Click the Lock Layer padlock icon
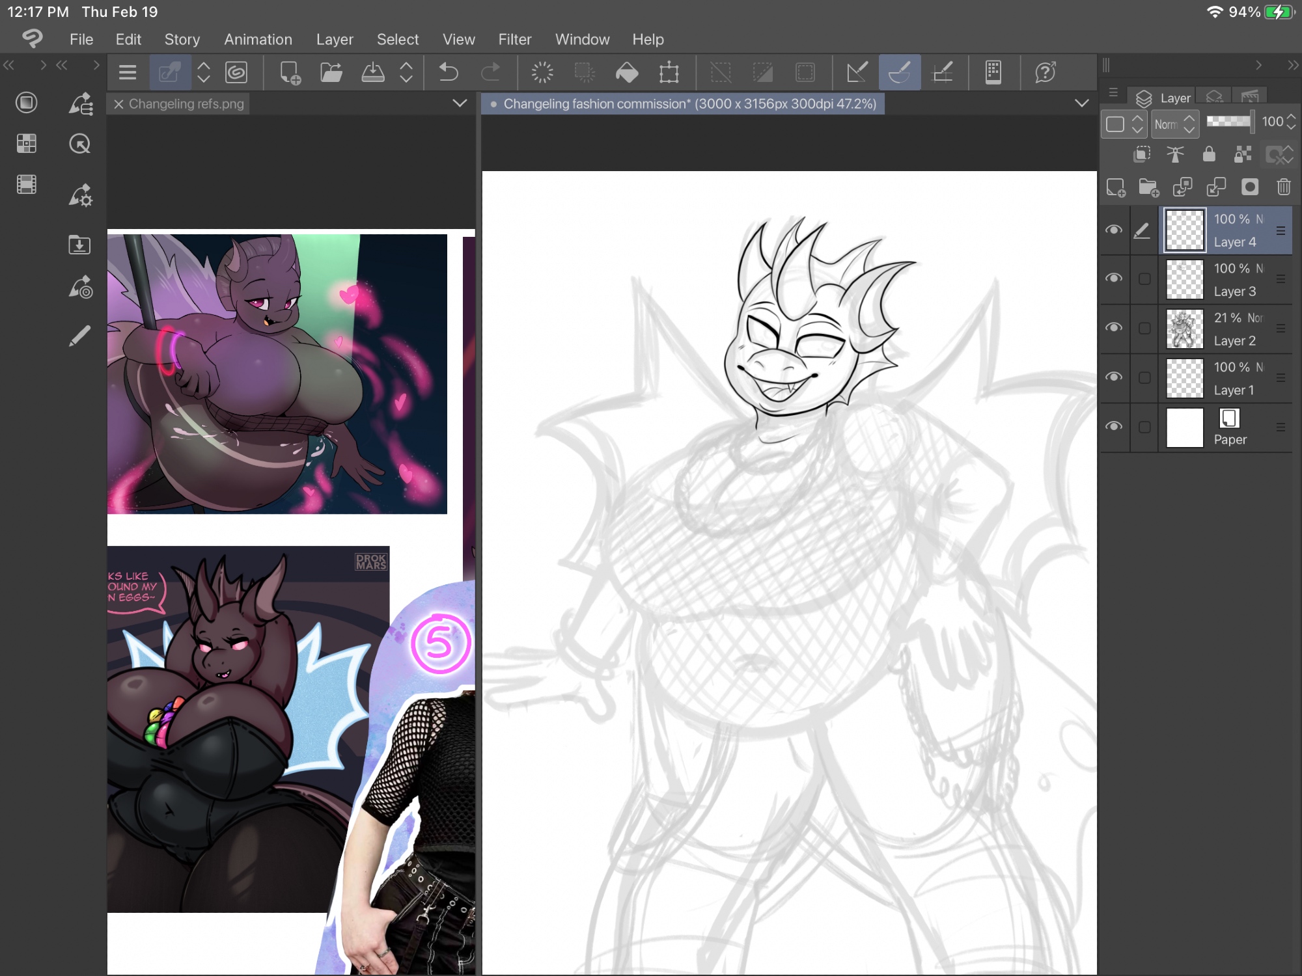 point(1209,154)
